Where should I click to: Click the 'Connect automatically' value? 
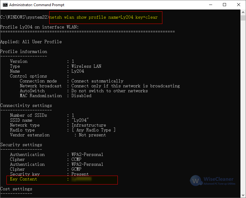pyautogui.click(x=97, y=81)
